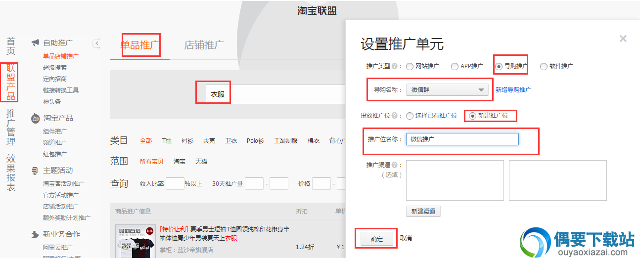This screenshot has width=640, height=258.
Task: Click the search field containing 衣服
Action: coord(275,94)
